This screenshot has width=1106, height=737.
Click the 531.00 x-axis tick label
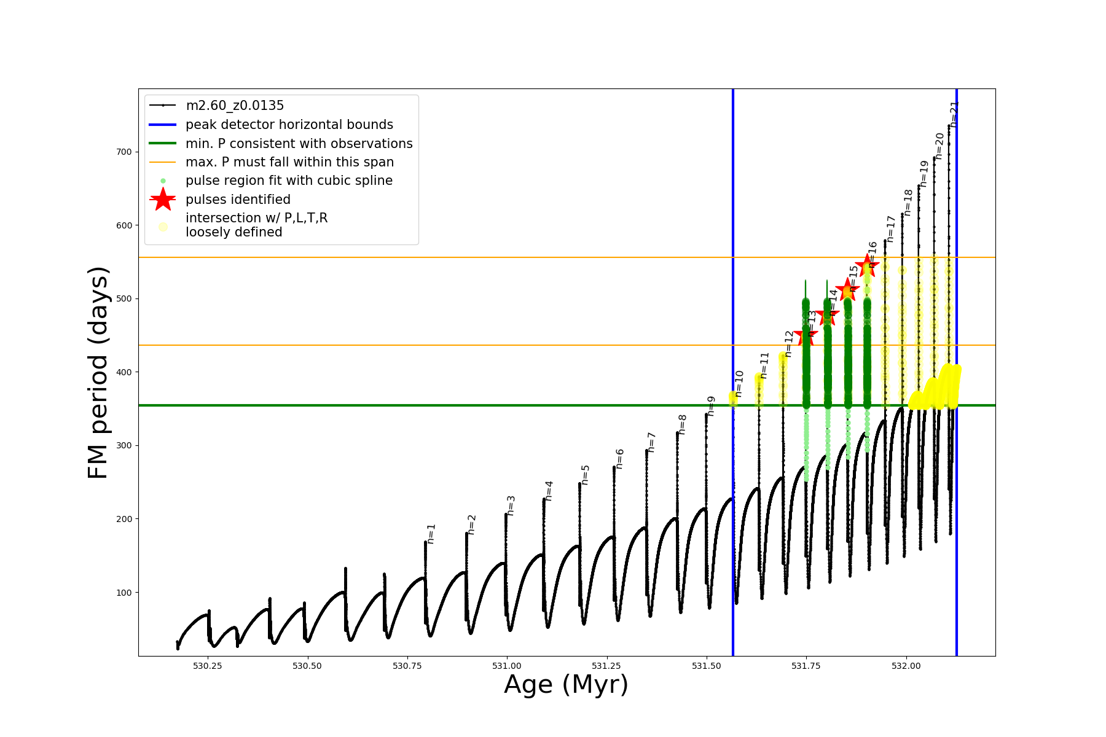point(507,666)
